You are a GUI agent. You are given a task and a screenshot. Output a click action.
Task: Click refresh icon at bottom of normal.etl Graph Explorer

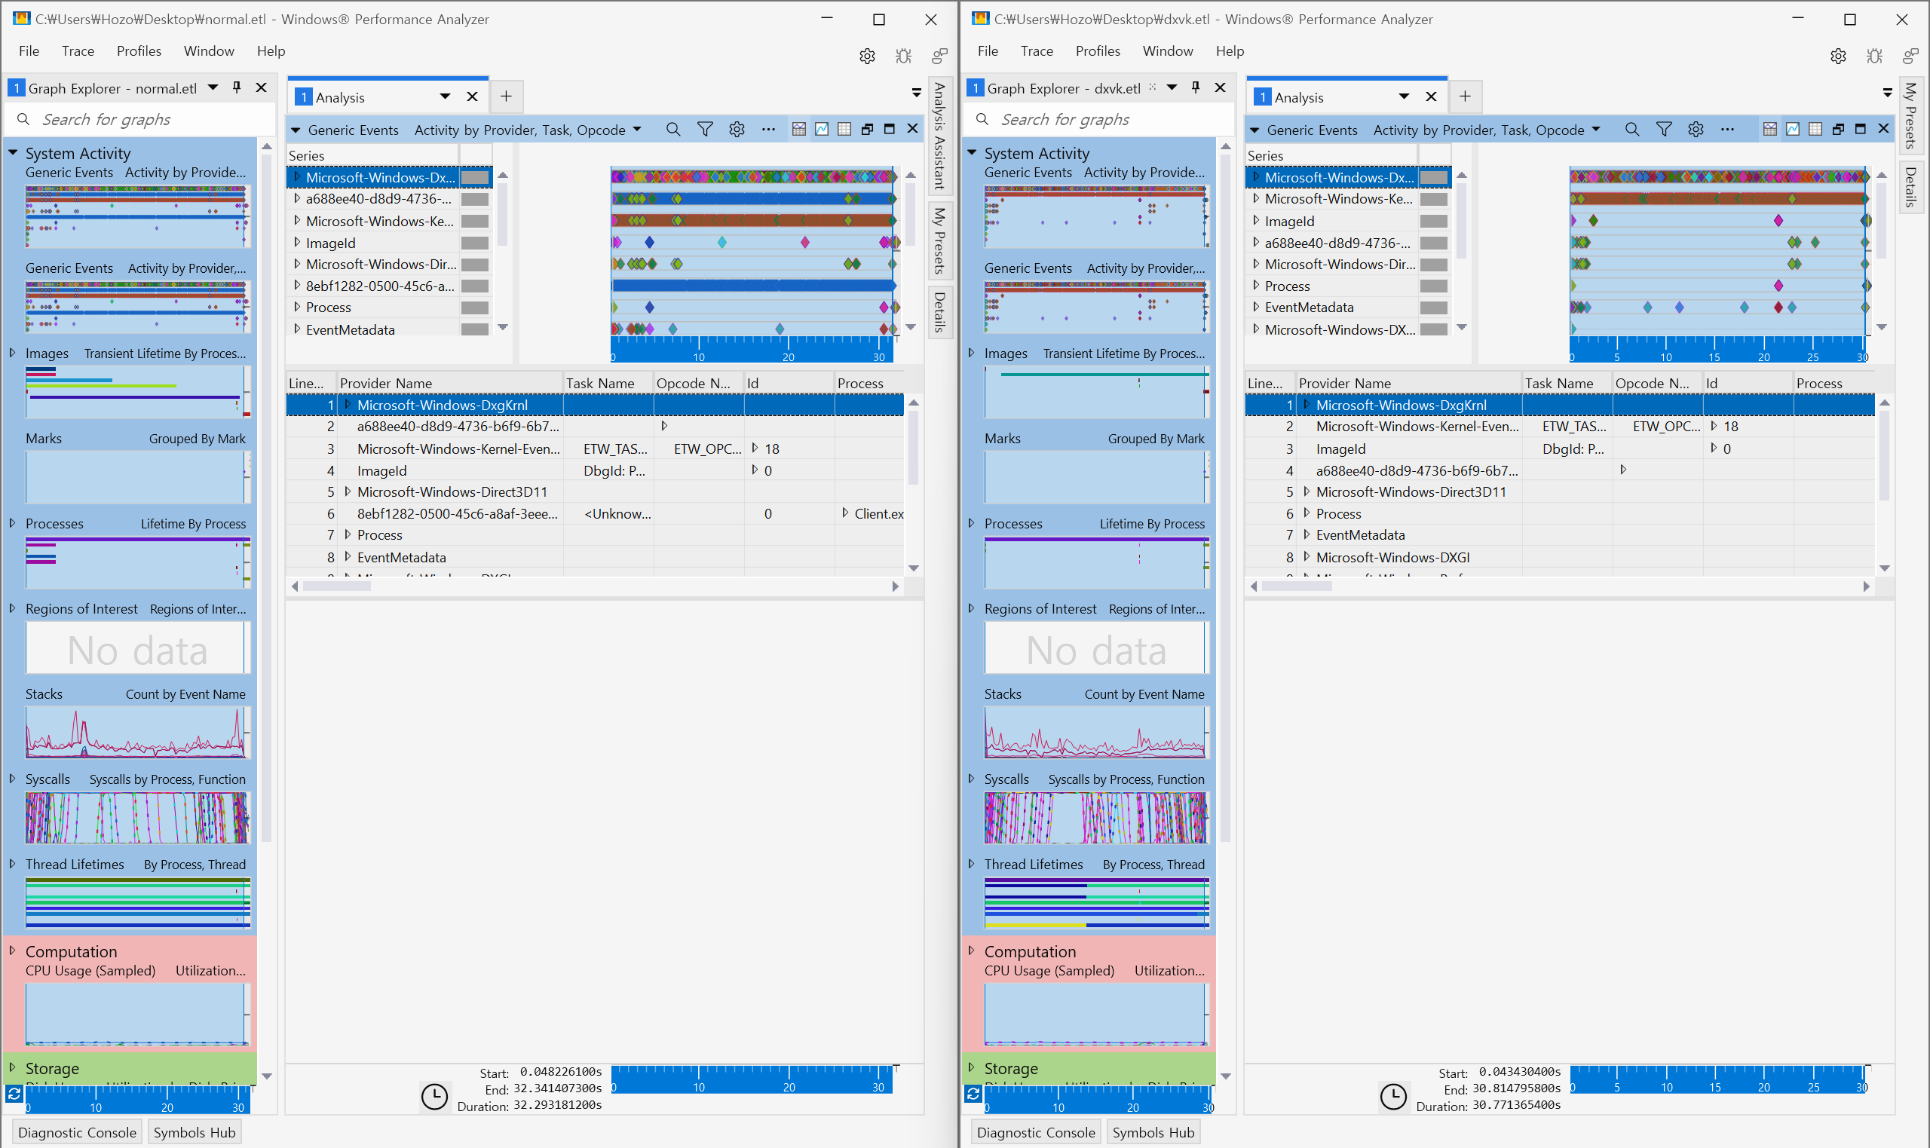14,1094
